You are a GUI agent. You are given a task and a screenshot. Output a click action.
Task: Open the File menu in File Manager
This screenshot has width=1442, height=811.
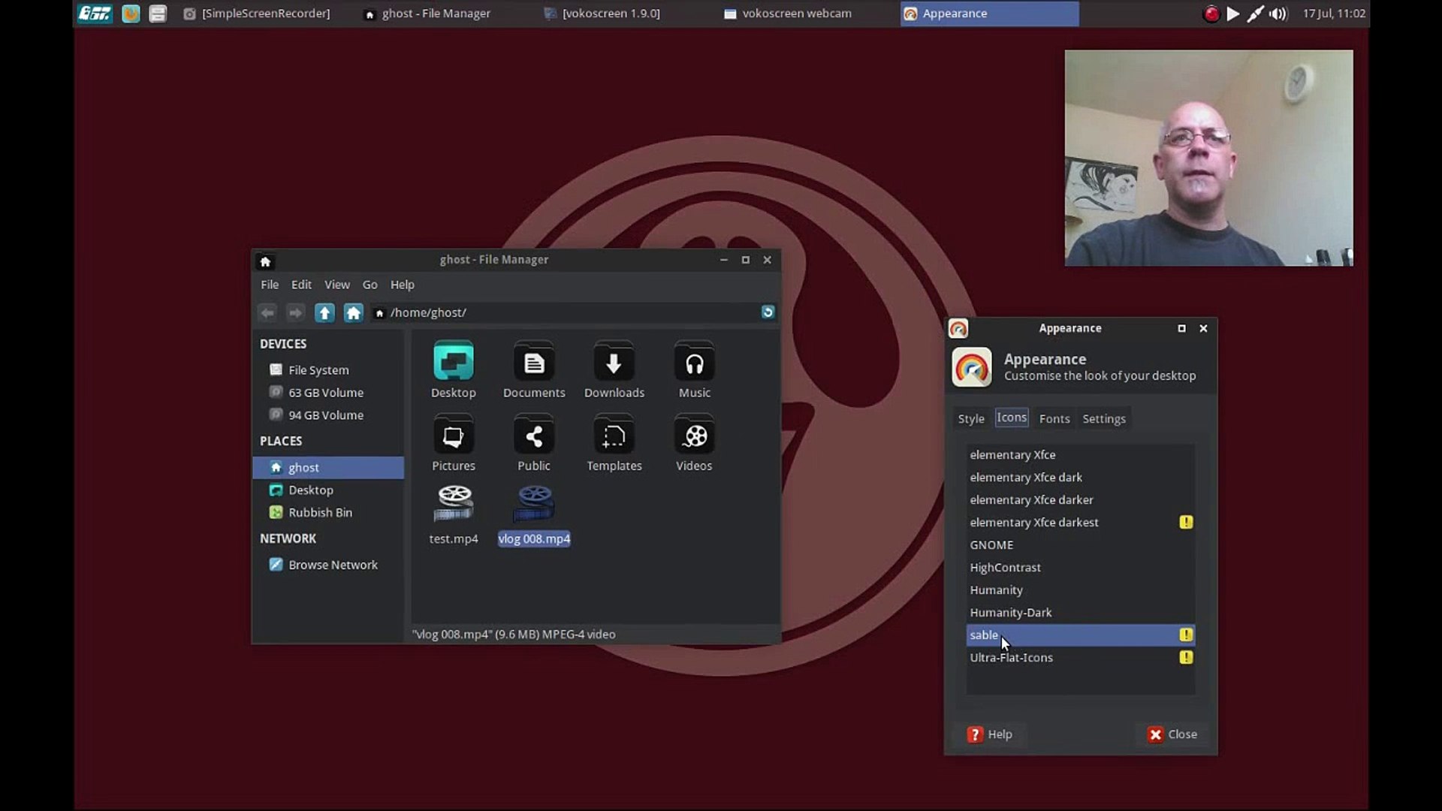tap(270, 285)
